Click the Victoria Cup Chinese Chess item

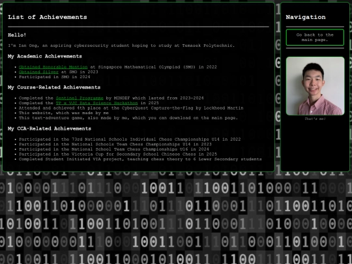tap(118, 154)
